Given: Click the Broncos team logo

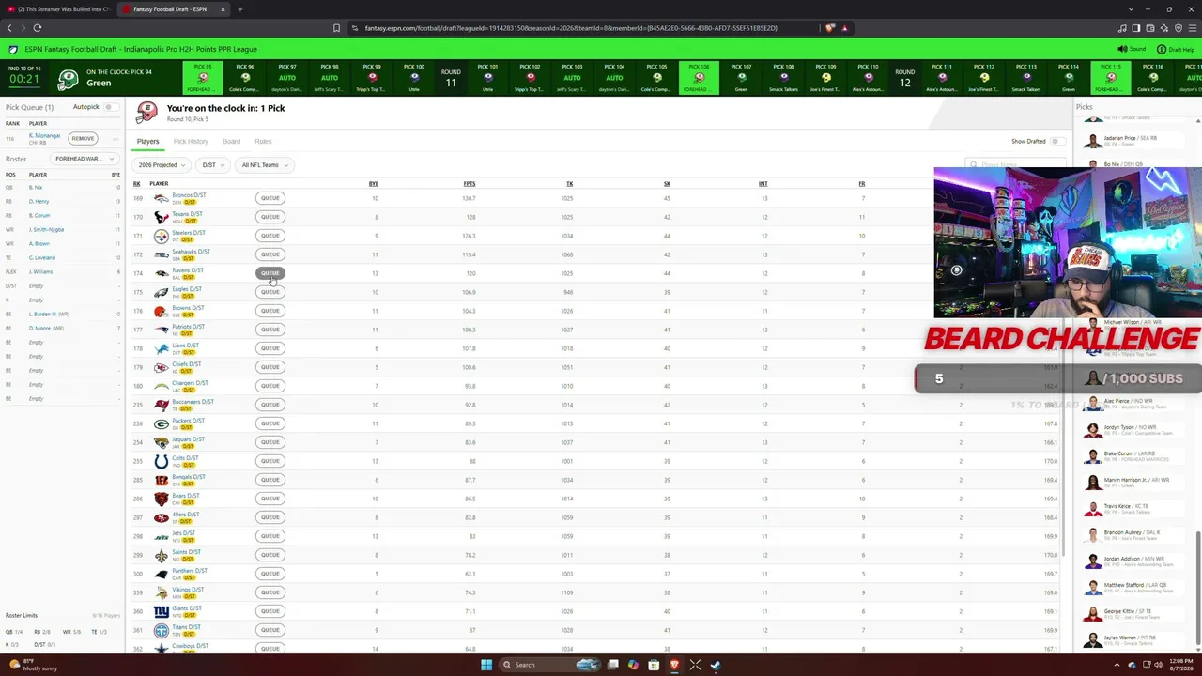Looking at the screenshot, I should click(162, 198).
